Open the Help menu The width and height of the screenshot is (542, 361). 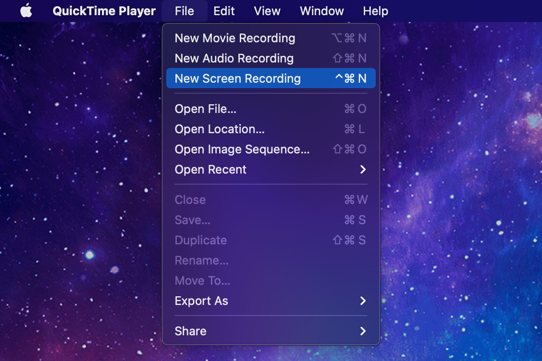tap(375, 11)
